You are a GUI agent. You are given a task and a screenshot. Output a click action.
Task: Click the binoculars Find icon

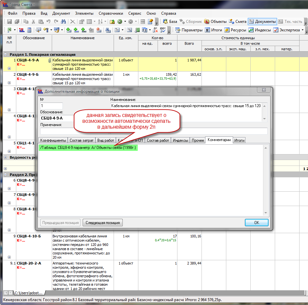(63, 22)
